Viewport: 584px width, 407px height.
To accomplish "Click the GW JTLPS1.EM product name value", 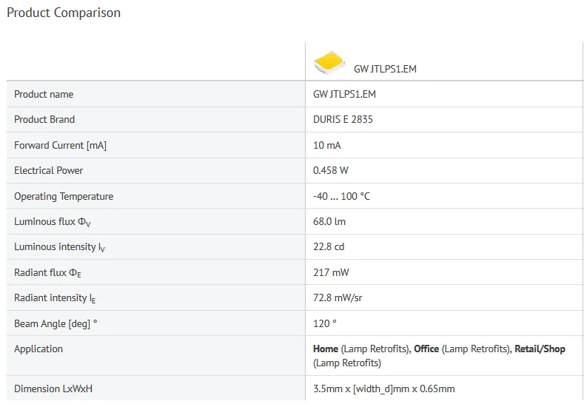I will [x=344, y=94].
